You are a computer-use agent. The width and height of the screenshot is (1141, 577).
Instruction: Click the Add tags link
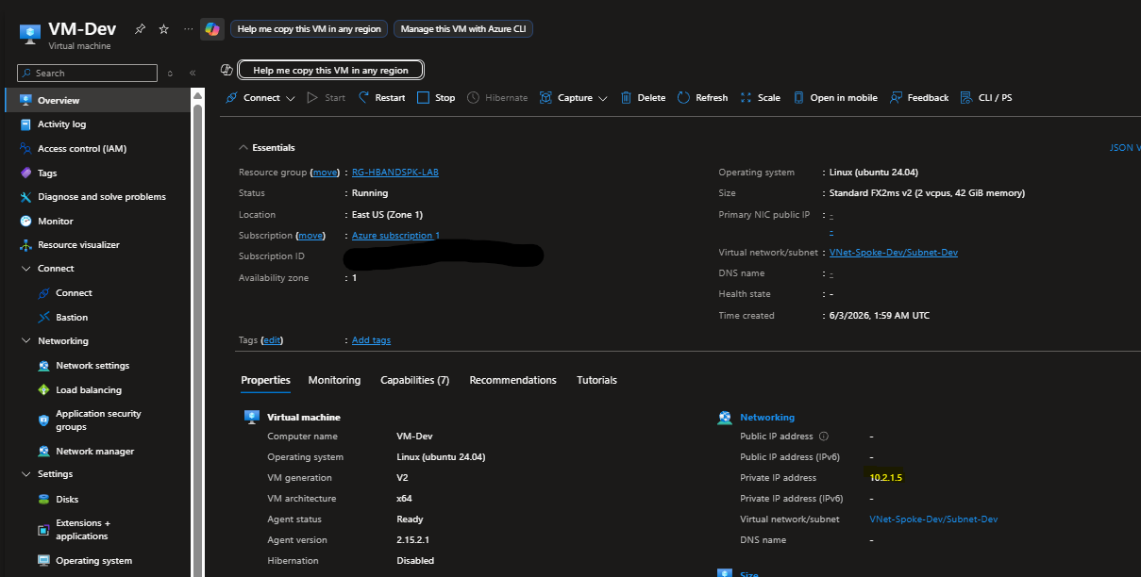371,340
